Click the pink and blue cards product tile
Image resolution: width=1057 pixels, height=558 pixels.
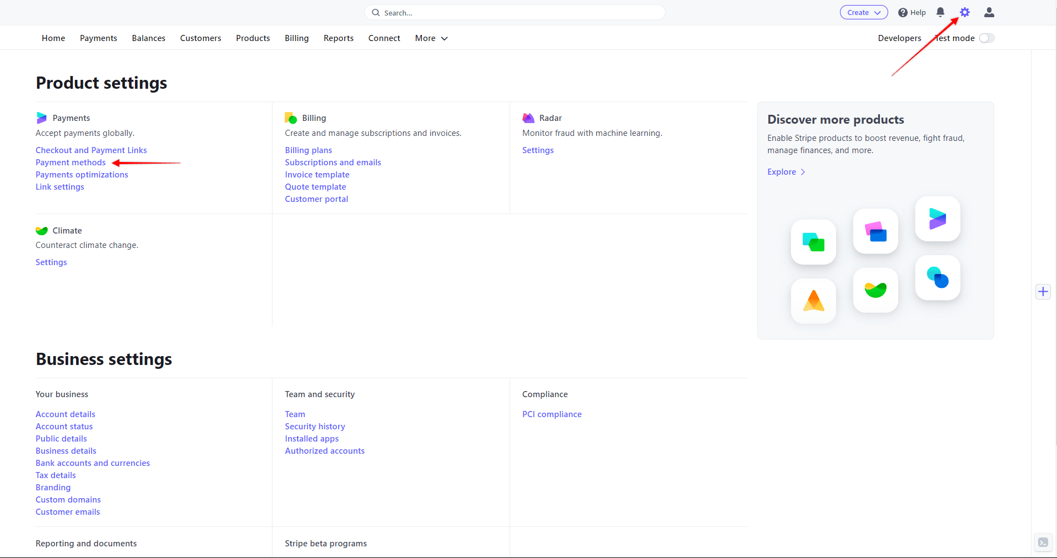coord(875,231)
